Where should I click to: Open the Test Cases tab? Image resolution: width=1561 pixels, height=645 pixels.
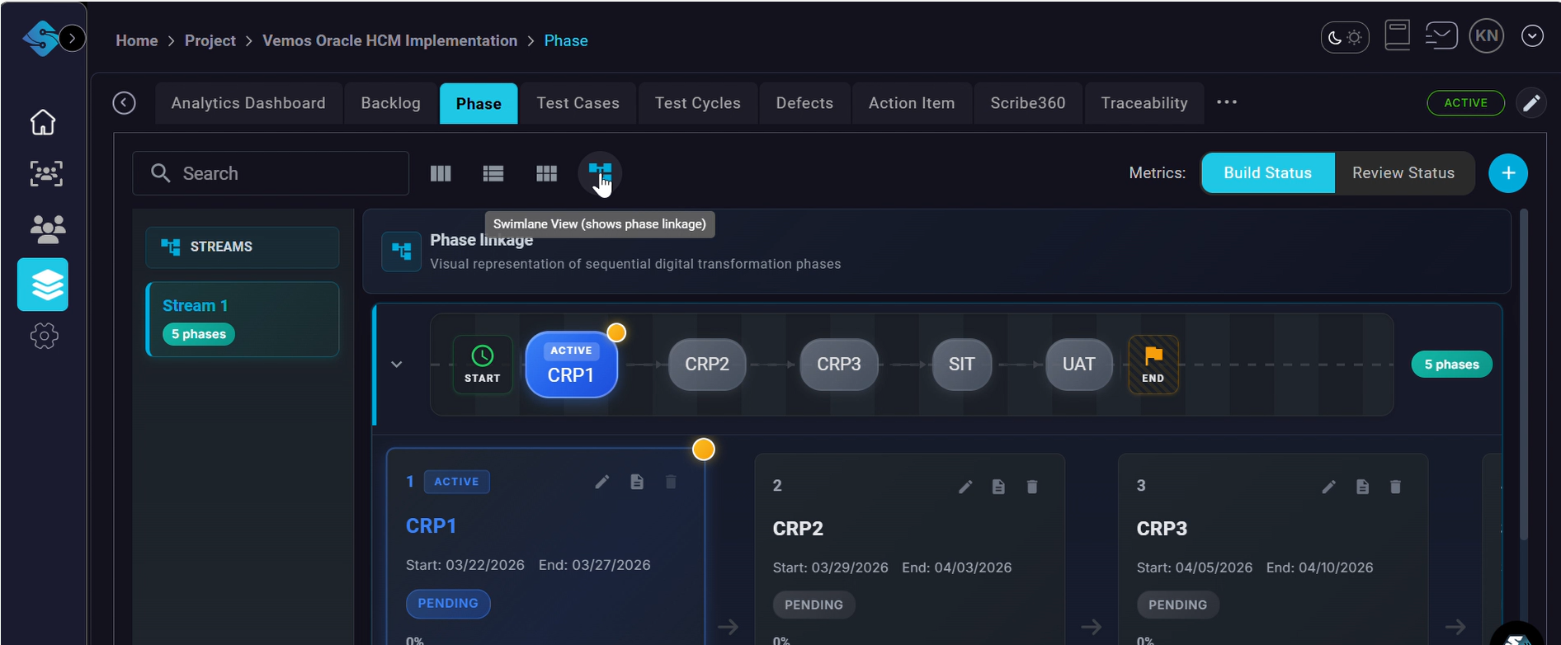coord(578,103)
